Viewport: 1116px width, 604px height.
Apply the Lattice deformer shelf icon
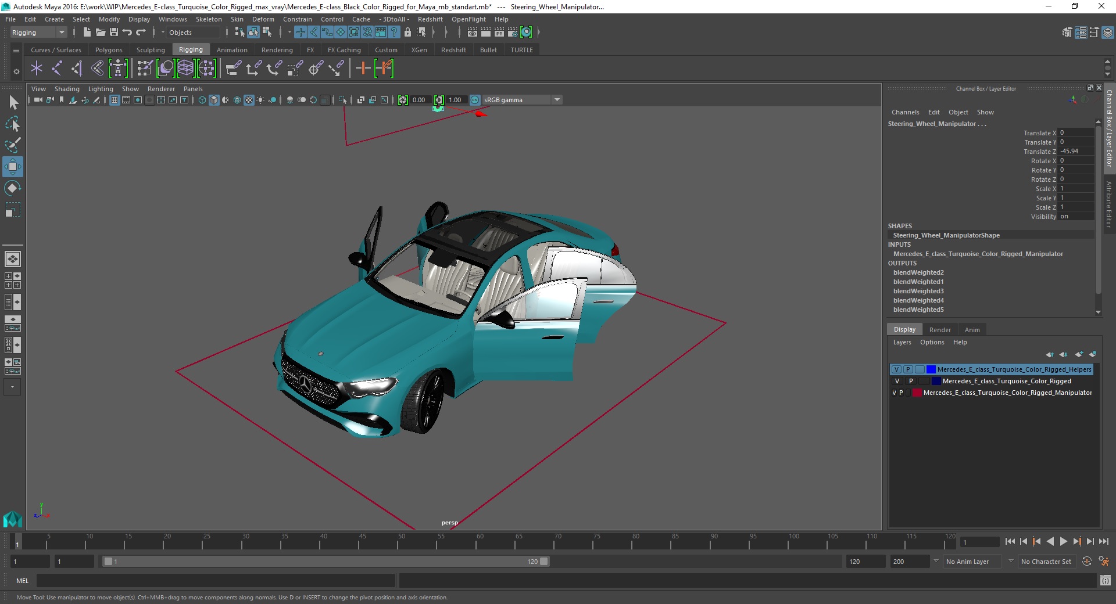coord(185,69)
